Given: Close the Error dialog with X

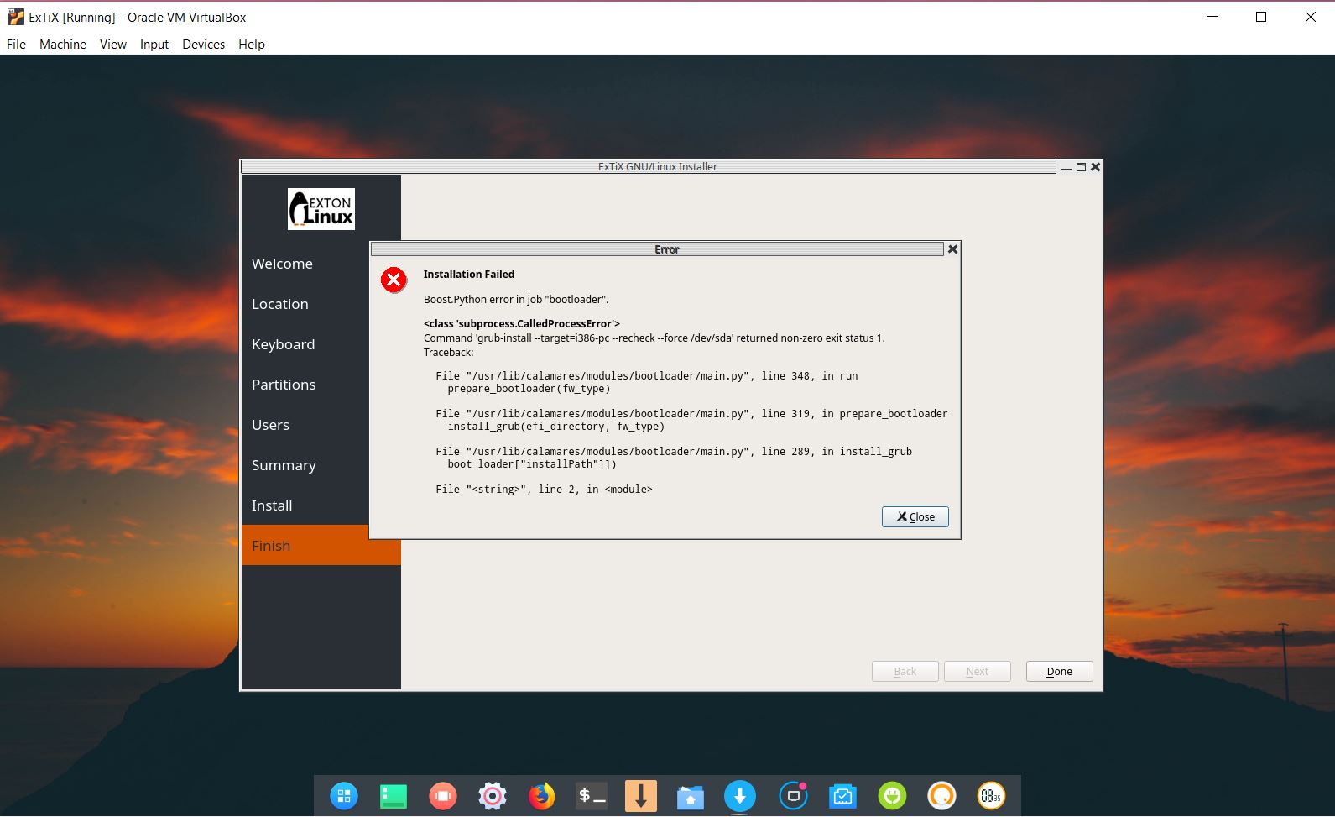Looking at the screenshot, I should pyautogui.click(x=952, y=249).
